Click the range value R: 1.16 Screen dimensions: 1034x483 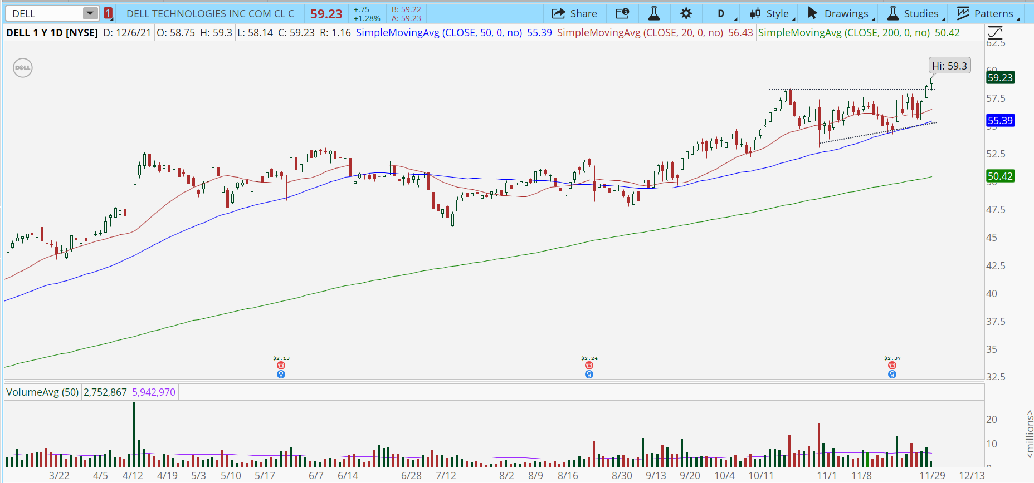pyautogui.click(x=335, y=33)
